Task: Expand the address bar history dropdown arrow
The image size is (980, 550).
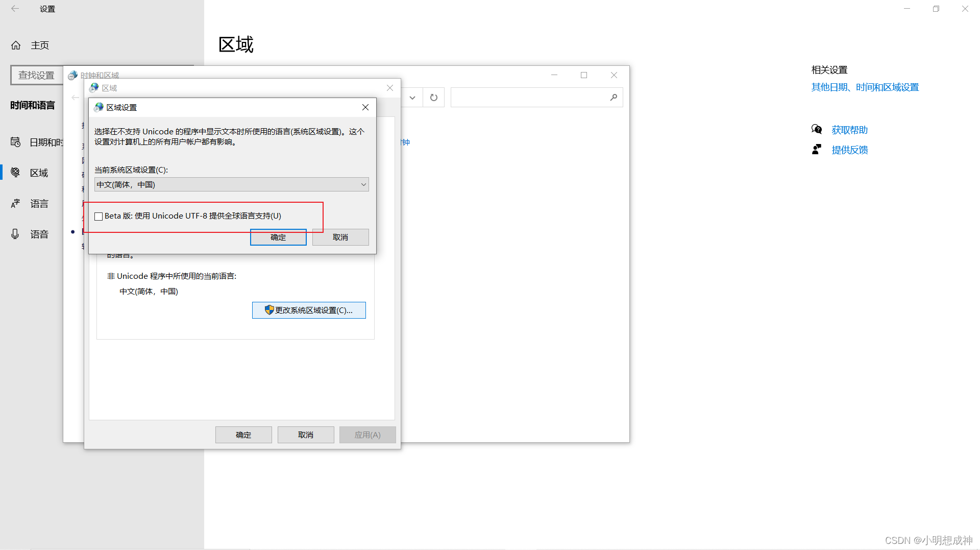Action: pos(412,98)
